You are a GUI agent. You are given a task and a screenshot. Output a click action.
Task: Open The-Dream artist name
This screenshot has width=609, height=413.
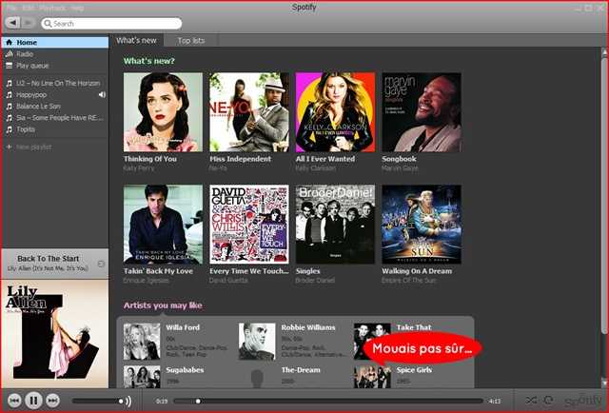click(x=301, y=370)
